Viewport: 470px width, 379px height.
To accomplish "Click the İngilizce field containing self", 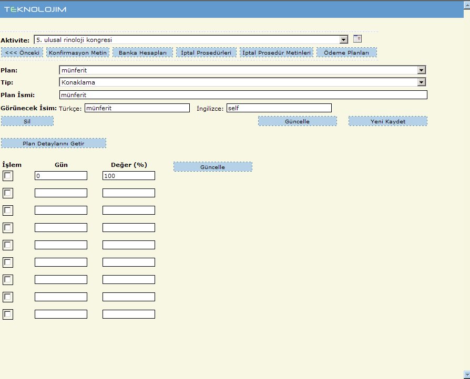I will tap(279, 108).
